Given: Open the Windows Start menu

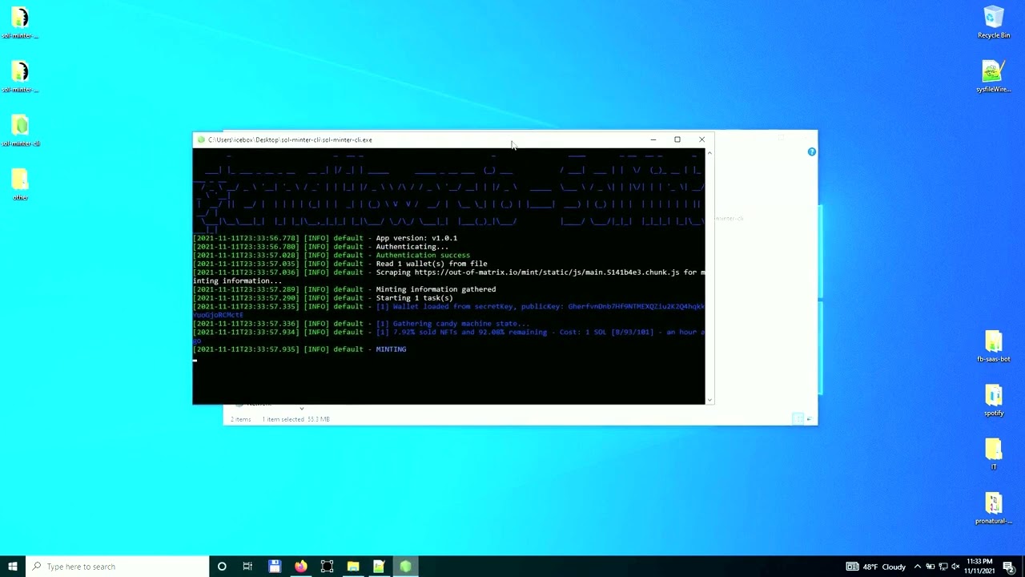Looking at the screenshot, I should click(13, 567).
